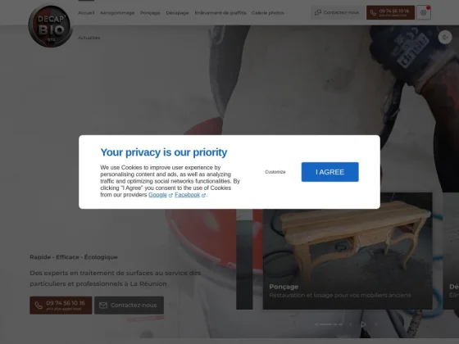Advance to next carousel slide

(x=375, y=324)
